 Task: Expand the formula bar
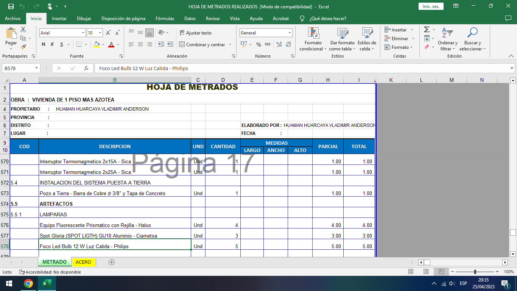(x=512, y=68)
